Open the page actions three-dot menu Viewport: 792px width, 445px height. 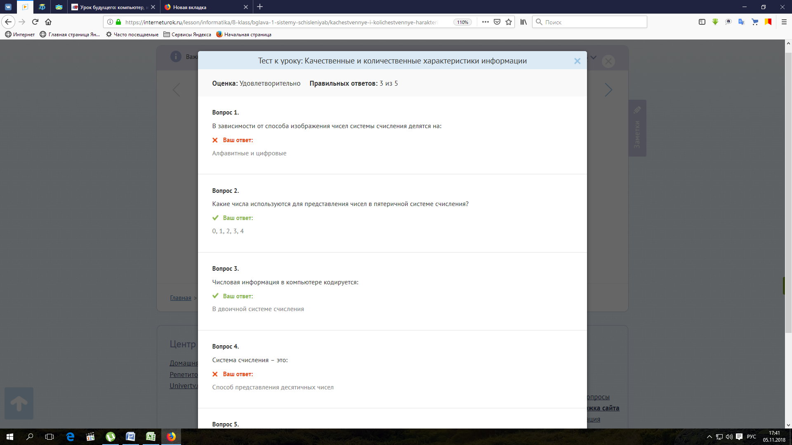point(486,22)
